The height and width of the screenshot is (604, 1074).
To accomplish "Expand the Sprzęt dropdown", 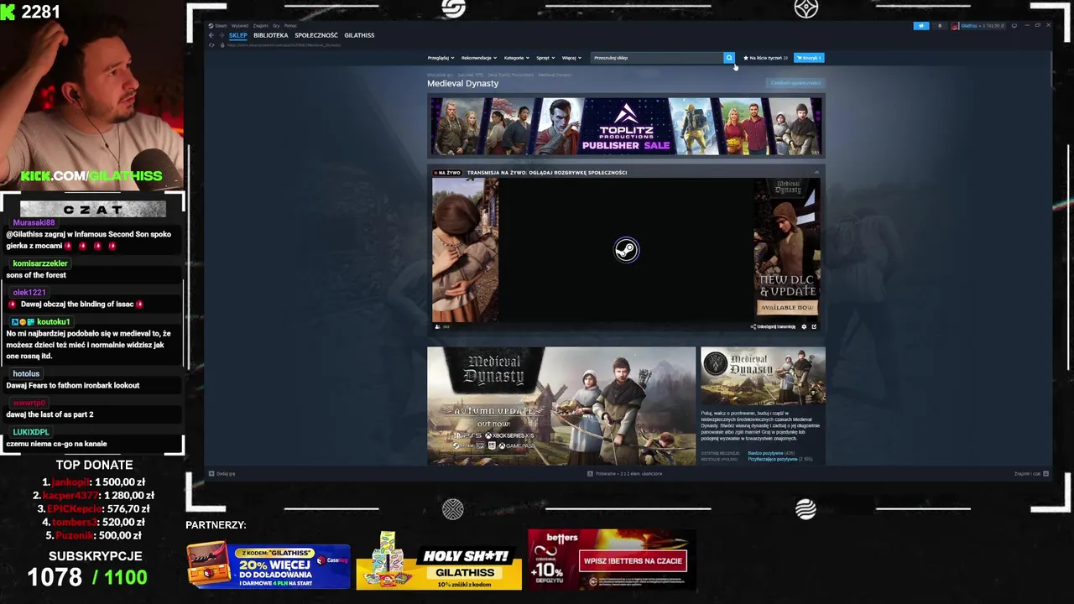I will 545,58.
